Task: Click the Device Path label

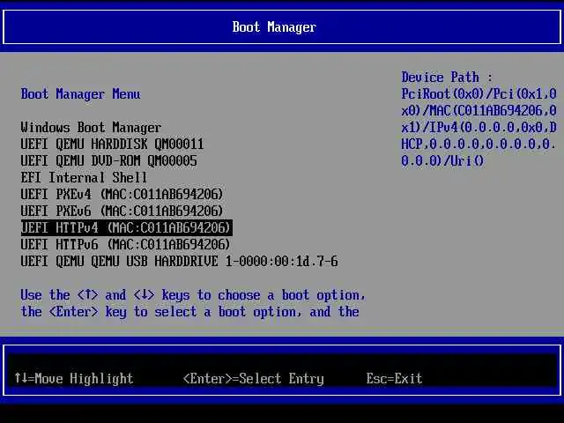Action: pos(447,77)
